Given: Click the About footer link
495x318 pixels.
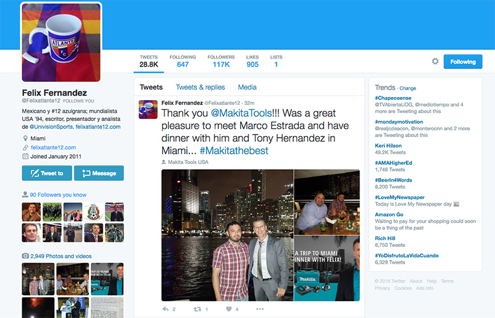Looking at the screenshot, I should [x=416, y=281].
